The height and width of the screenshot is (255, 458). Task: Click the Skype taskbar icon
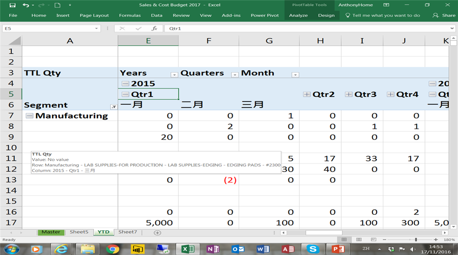point(313,249)
